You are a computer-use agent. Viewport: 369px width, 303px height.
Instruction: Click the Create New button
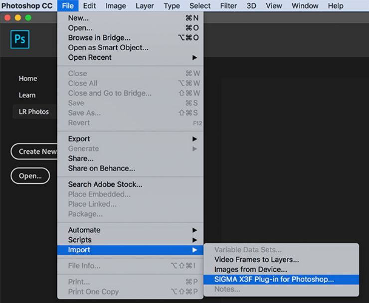coord(36,151)
